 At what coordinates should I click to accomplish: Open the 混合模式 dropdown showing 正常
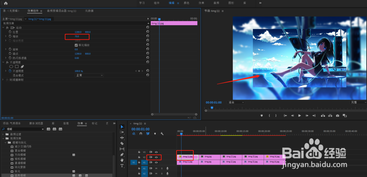tap(89, 75)
